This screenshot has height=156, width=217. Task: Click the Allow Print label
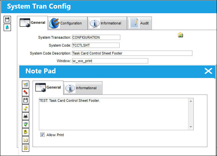55,135
